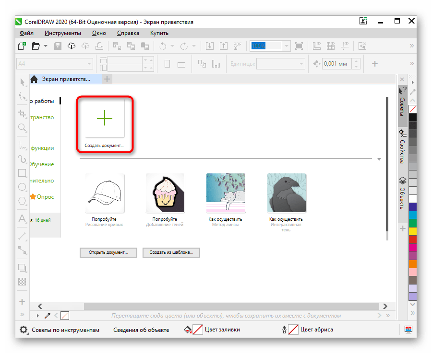Open the cupcake Добавление теней tutorial

click(165, 193)
